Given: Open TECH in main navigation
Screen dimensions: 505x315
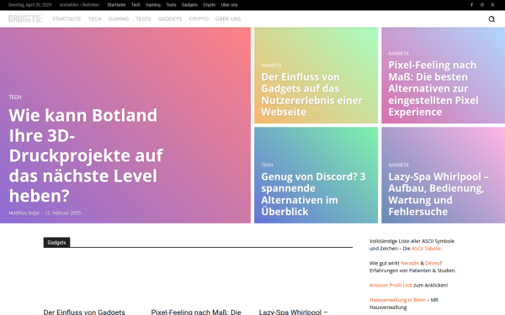Looking at the screenshot, I should 94,19.
